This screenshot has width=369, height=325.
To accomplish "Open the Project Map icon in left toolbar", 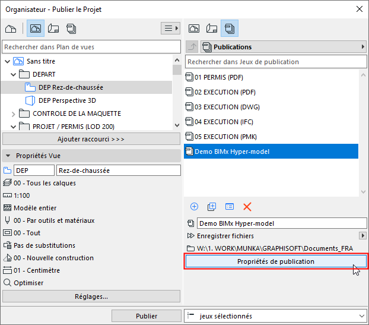I will [x=11, y=29].
